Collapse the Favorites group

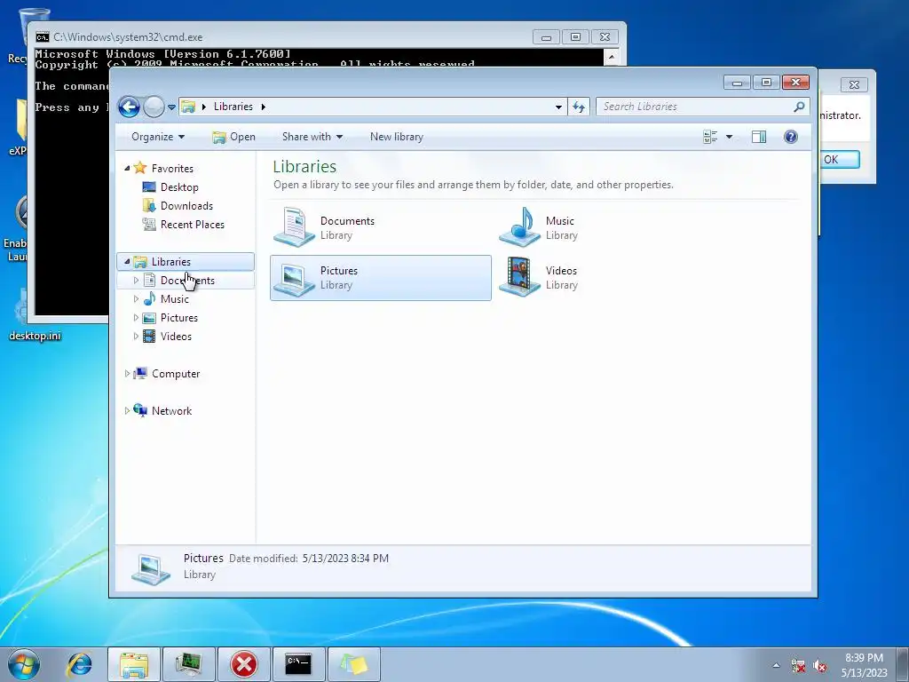coord(127,168)
